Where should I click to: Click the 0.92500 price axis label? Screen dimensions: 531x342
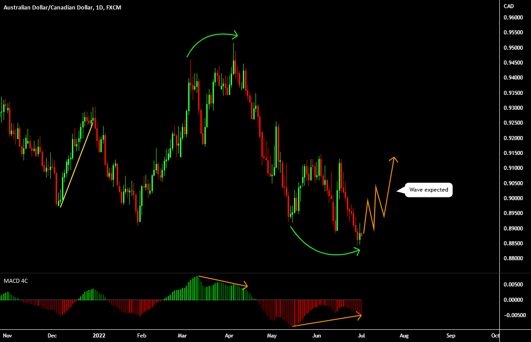pyautogui.click(x=513, y=123)
